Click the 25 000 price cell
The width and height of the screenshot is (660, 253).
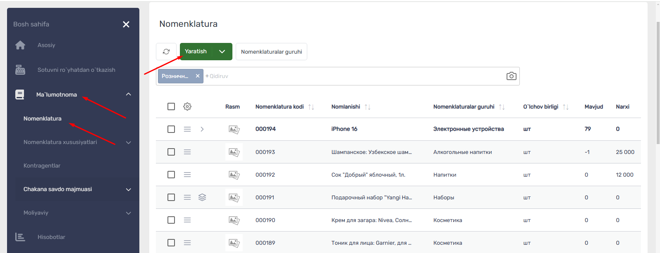coord(625,152)
